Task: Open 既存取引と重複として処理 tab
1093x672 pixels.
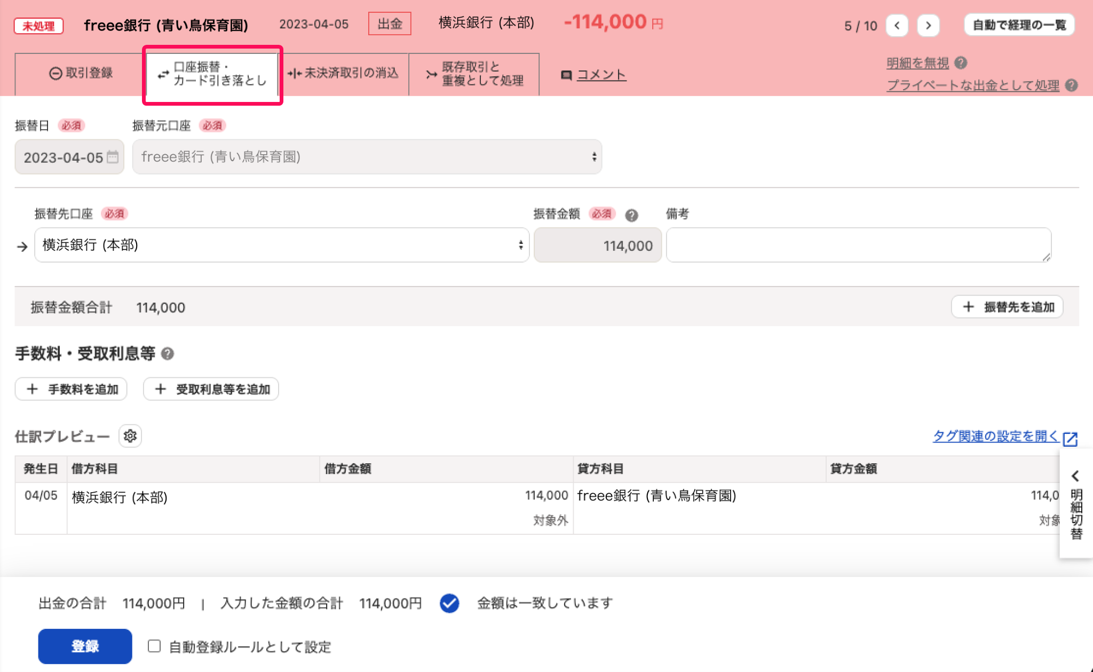Action: [474, 74]
